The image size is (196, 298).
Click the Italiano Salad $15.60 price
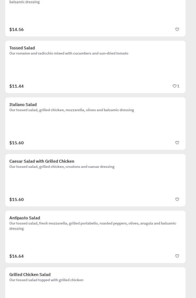(x=16, y=143)
